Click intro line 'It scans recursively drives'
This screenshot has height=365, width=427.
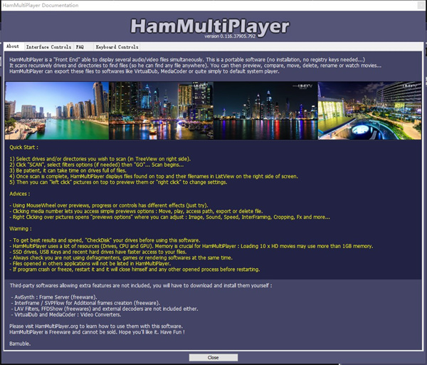tap(195, 66)
